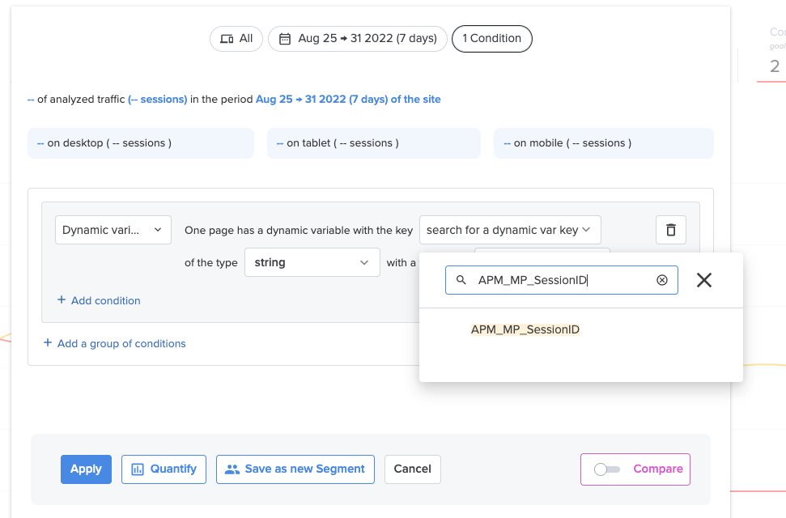Click into the APM_MP_SessionID search input
The width and height of the screenshot is (786, 518).
pos(562,280)
